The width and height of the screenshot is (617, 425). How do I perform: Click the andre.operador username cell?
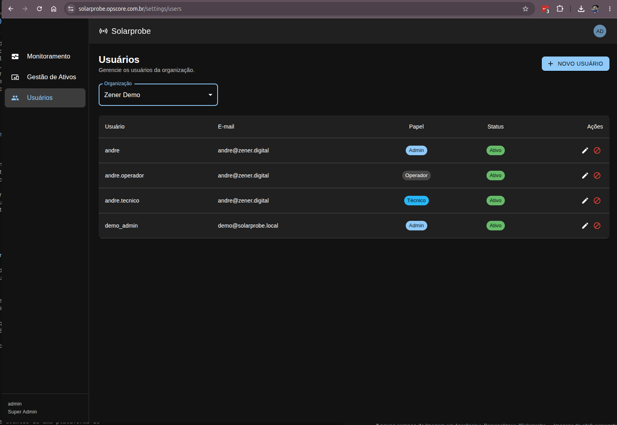[x=125, y=175]
